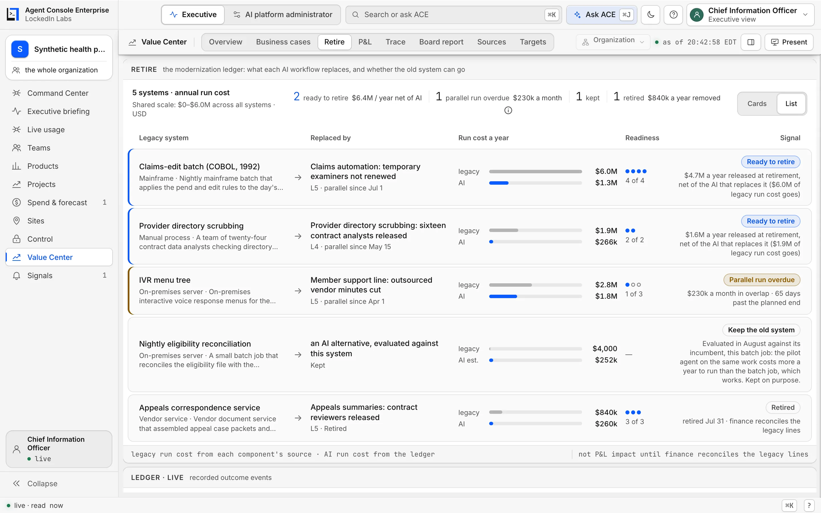The width and height of the screenshot is (821, 513).
Task: Click the Ask ACE button
Action: click(x=601, y=15)
